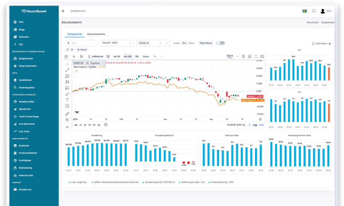Image resolution: width=344 pixels, height=206 pixels.
Task: Switch the chart to fullscreen mode
Action: (x=256, y=57)
